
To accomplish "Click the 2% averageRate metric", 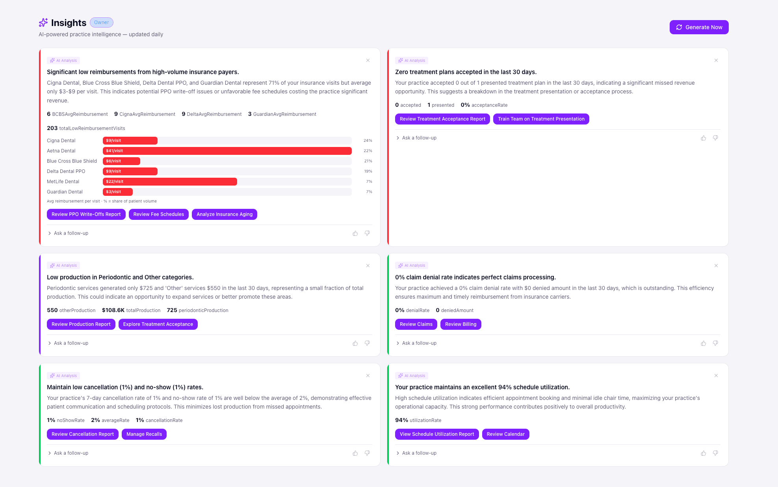I will (x=110, y=420).
